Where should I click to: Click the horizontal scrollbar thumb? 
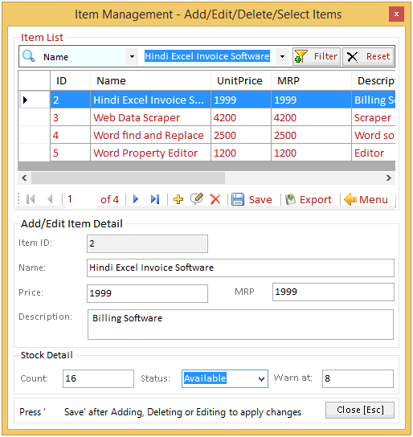tap(128, 178)
